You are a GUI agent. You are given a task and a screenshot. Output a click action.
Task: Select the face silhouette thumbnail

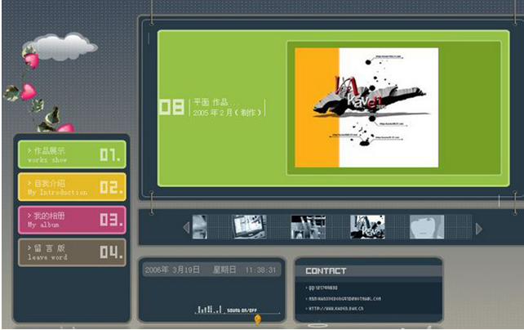tap(426, 227)
